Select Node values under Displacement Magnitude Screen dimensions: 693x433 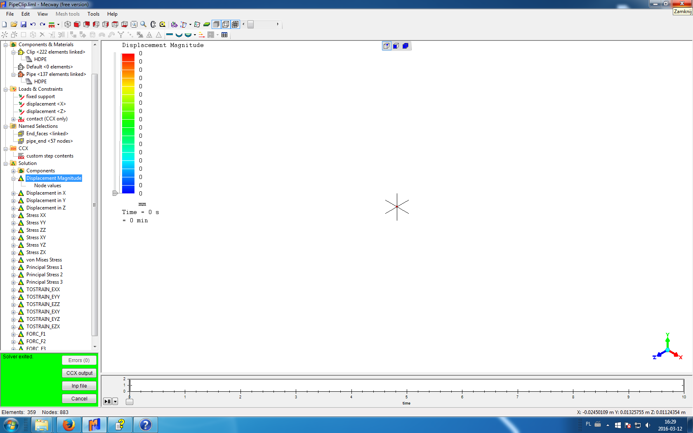point(47,186)
